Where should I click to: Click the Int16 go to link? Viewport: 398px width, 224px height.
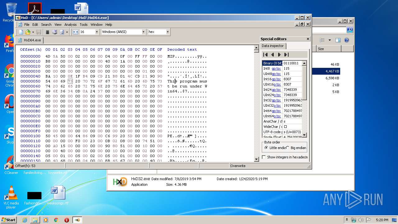coord(276,79)
